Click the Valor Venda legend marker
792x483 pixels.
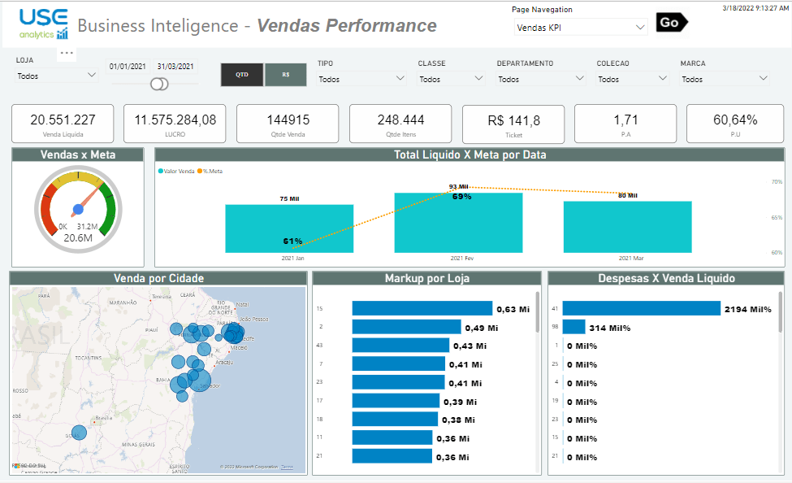point(161,170)
